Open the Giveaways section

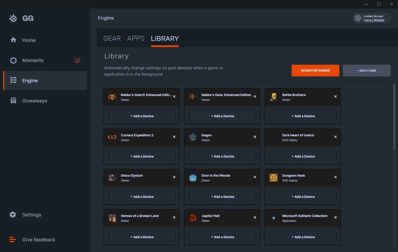coord(34,101)
